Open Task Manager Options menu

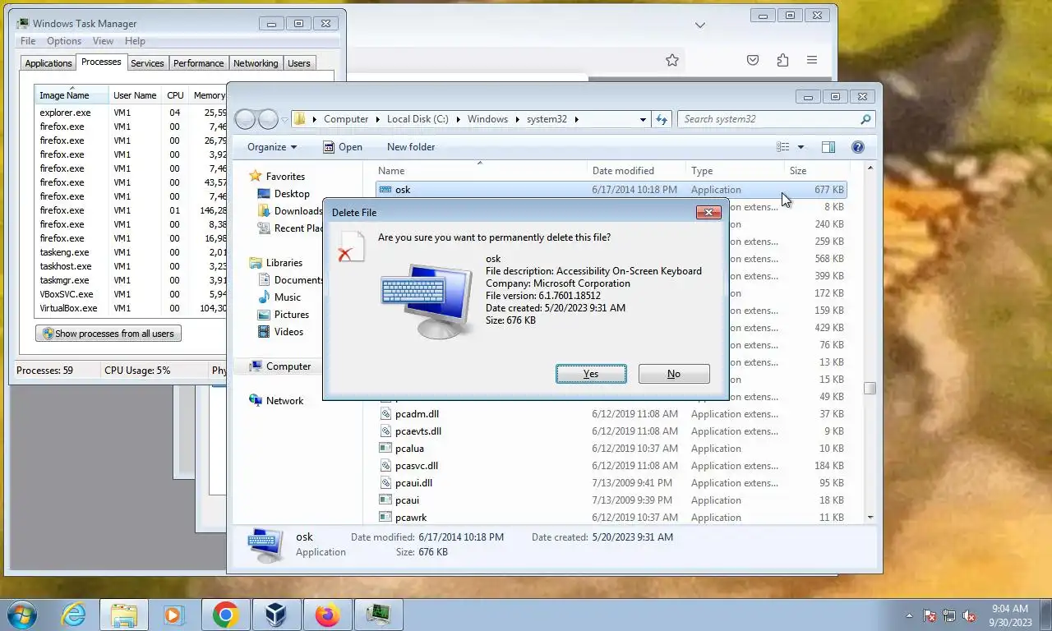click(64, 41)
